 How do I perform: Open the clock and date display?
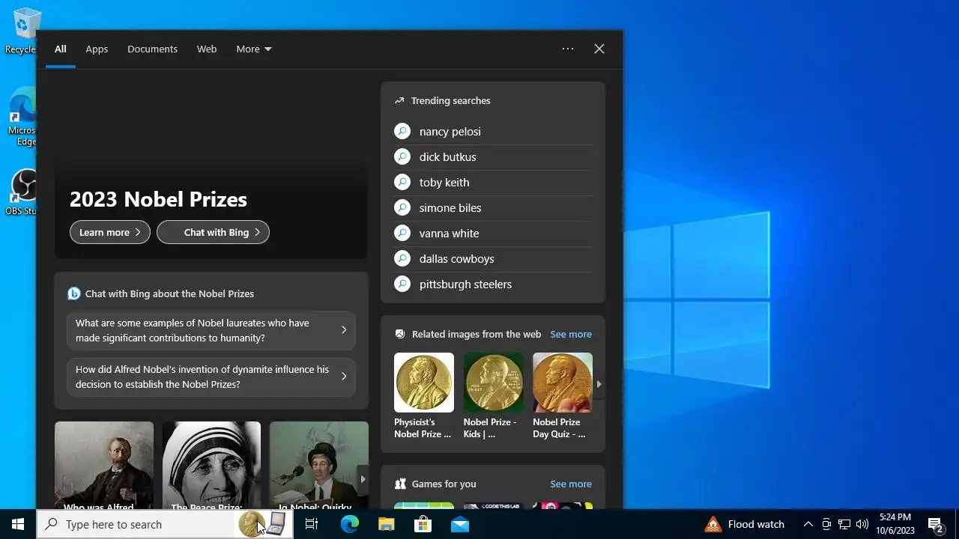click(x=895, y=524)
